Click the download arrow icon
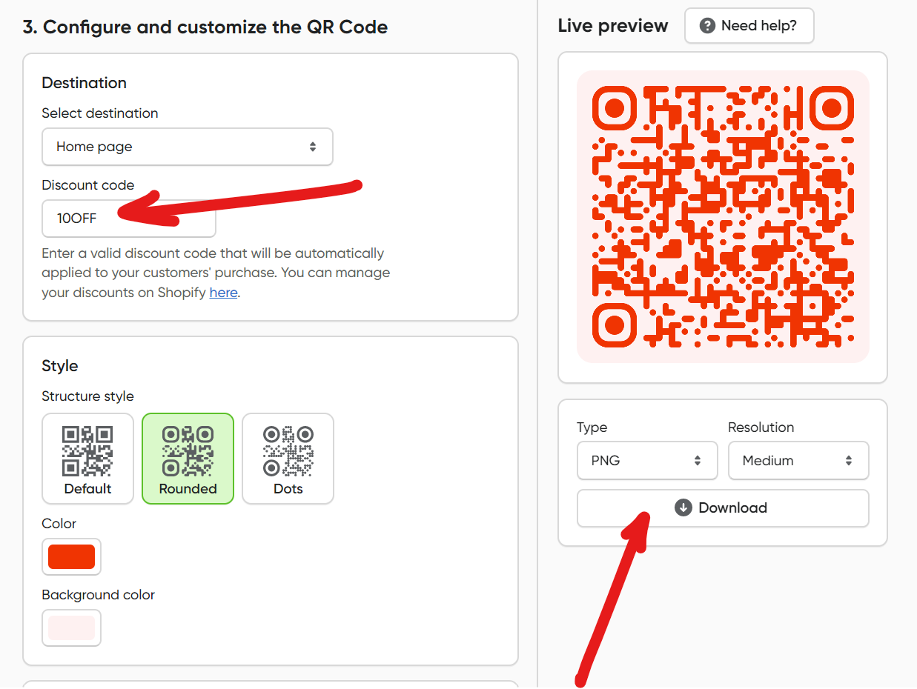Viewport: 917px width, 689px height. tap(683, 507)
